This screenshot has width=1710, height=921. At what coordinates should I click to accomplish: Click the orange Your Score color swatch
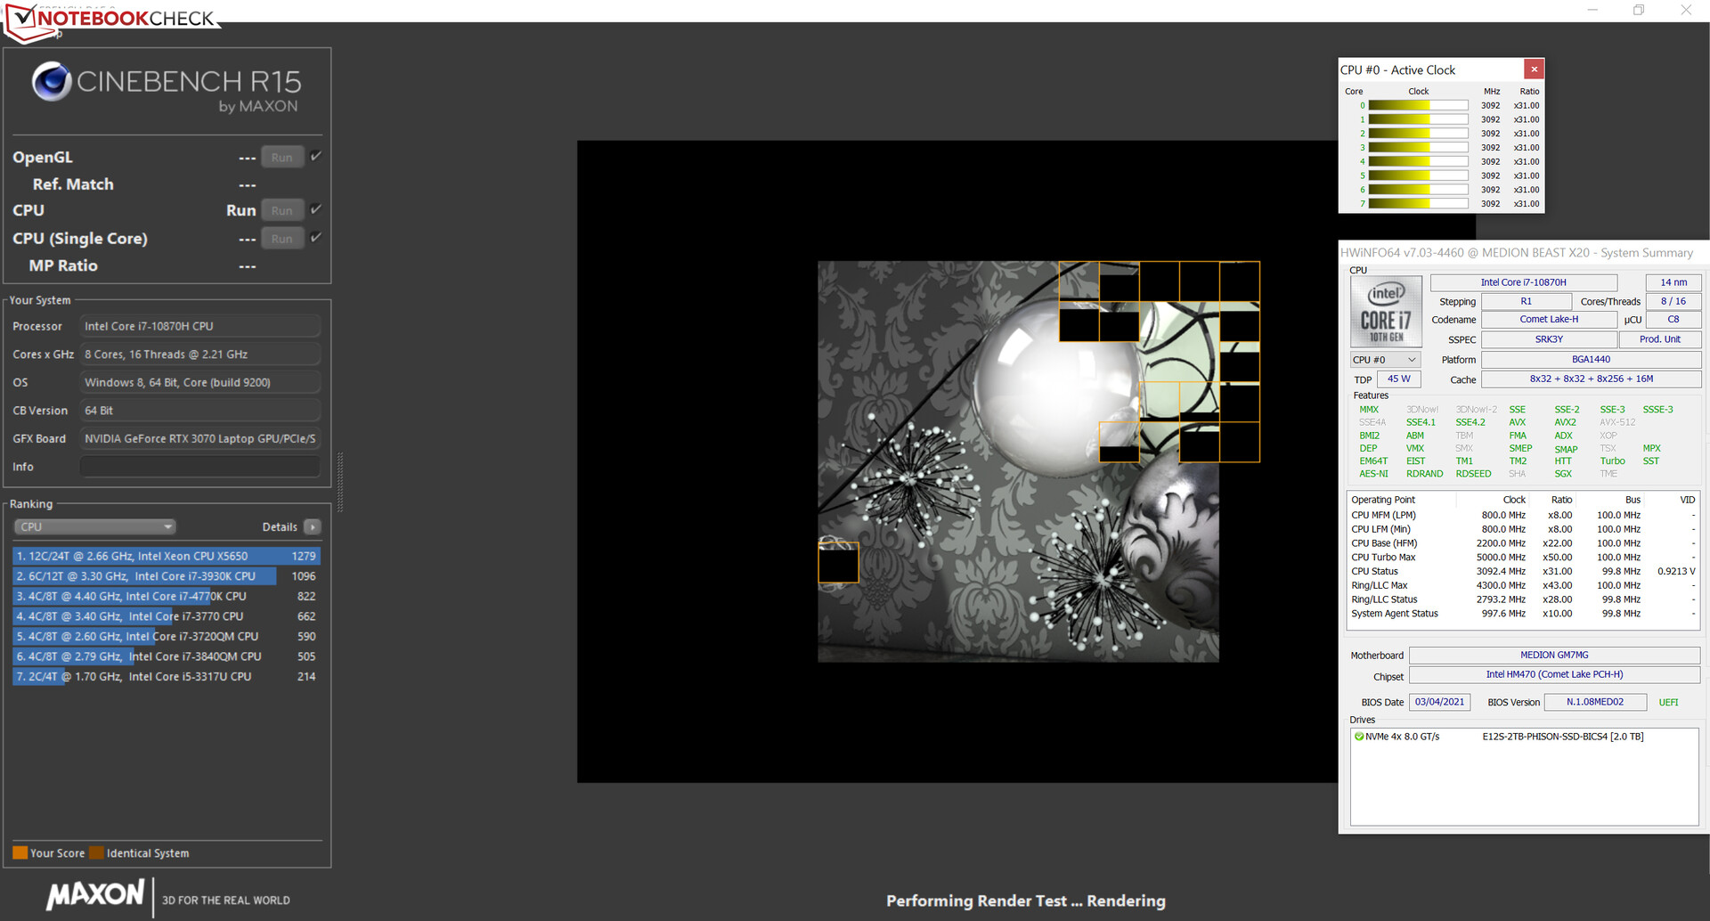(x=20, y=853)
